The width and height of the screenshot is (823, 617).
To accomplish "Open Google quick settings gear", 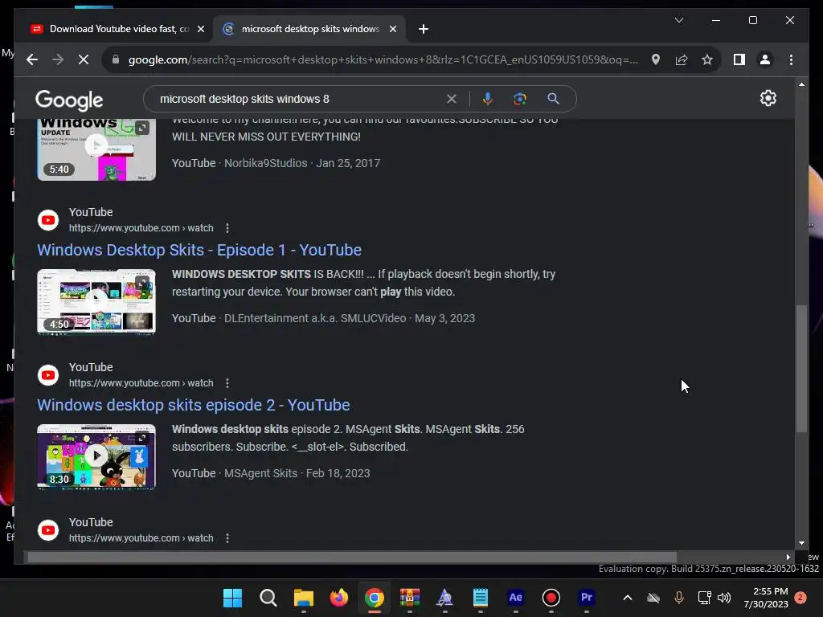I will 768,98.
